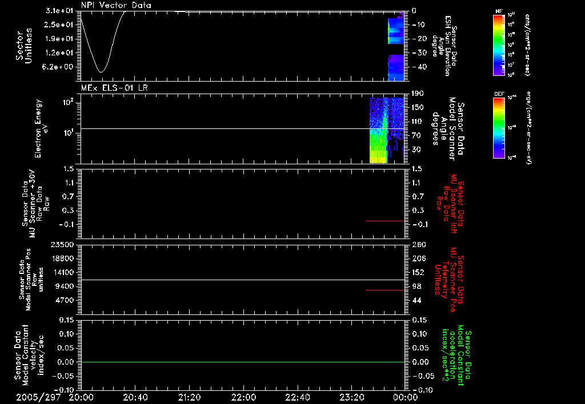Click the green line in velocity panel
This screenshot has width=585, height=404.
click(x=242, y=362)
